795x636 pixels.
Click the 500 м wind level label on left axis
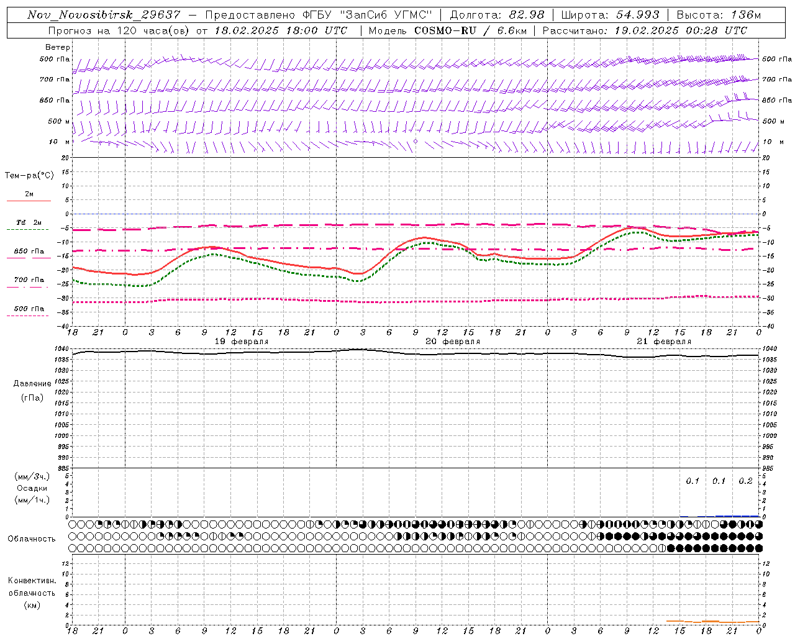point(59,121)
